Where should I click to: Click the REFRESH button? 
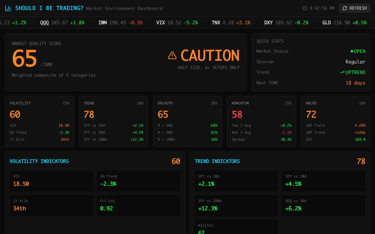click(x=354, y=8)
